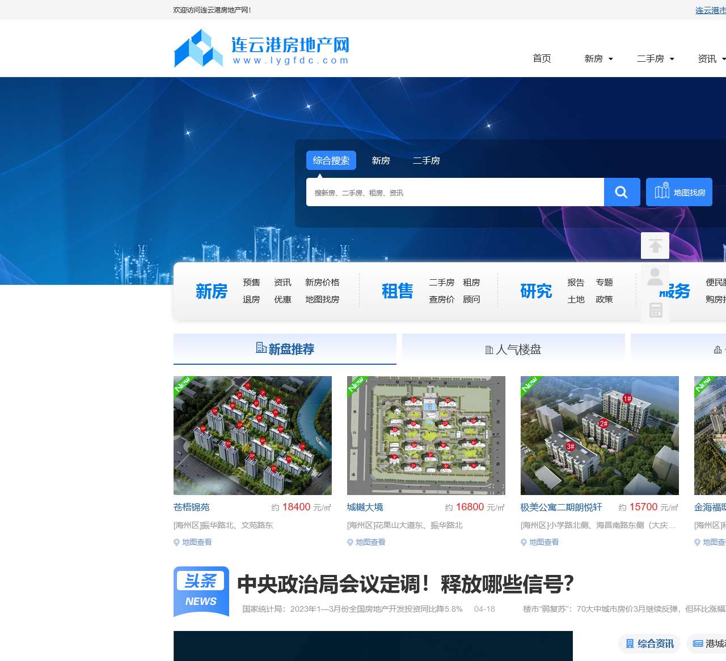Click 政策 in the 研究 menu
Viewport: 726px width, 661px height.
(604, 299)
